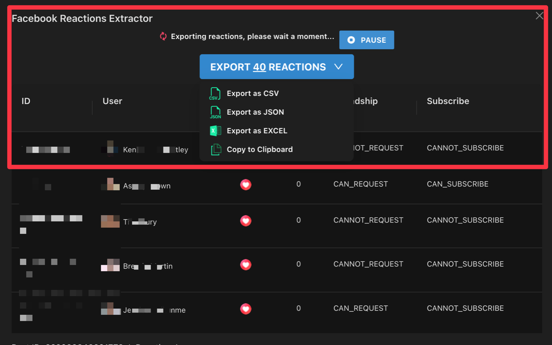
Task: Click the heart reaction in Brown's row
Action: coord(246,185)
